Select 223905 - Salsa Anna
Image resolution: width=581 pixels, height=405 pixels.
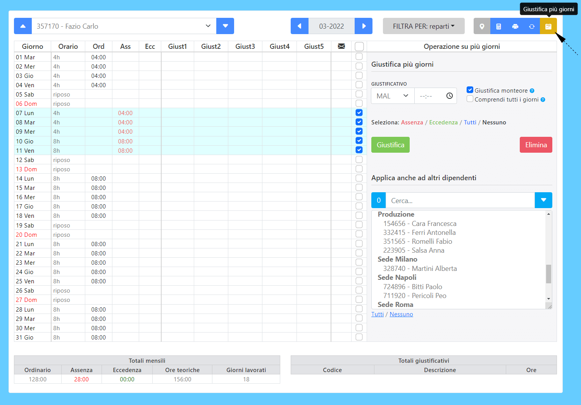coord(414,250)
